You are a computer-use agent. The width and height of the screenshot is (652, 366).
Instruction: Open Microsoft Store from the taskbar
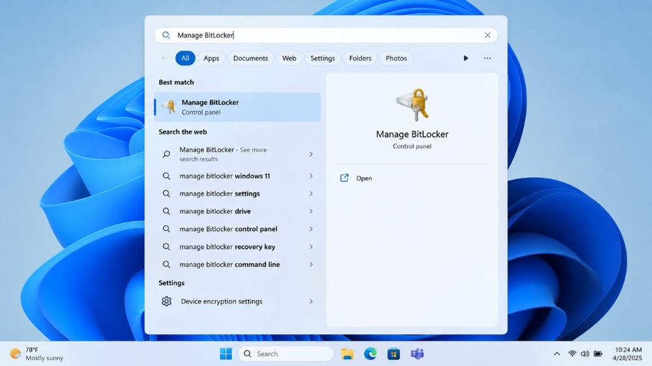click(393, 354)
